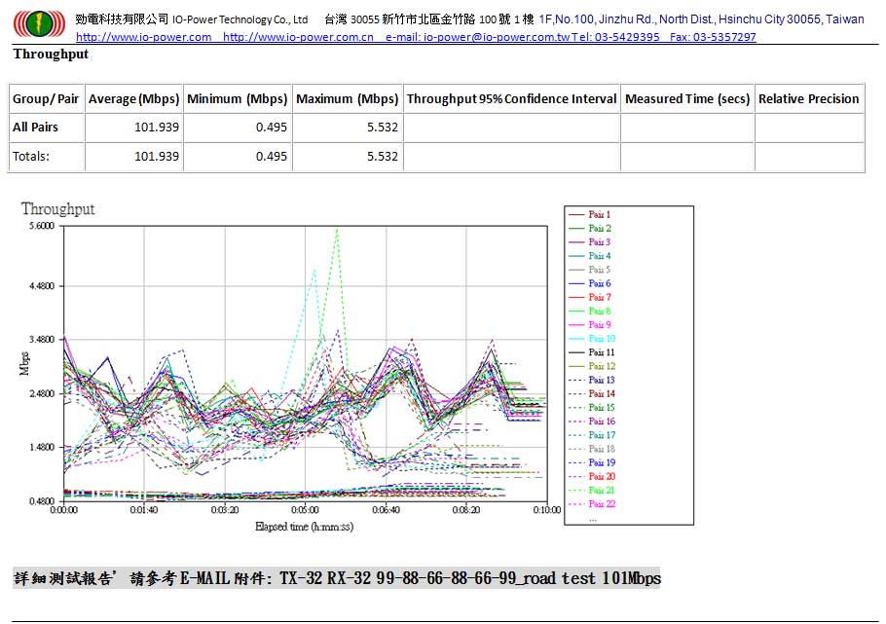Click the 0:05:00 time axis label
Screen dimensions: 886x624
[305, 510]
